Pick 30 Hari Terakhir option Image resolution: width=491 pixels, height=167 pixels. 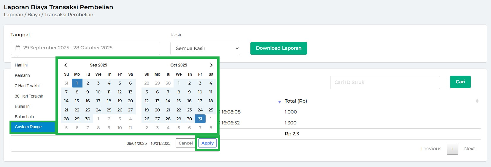(29, 96)
